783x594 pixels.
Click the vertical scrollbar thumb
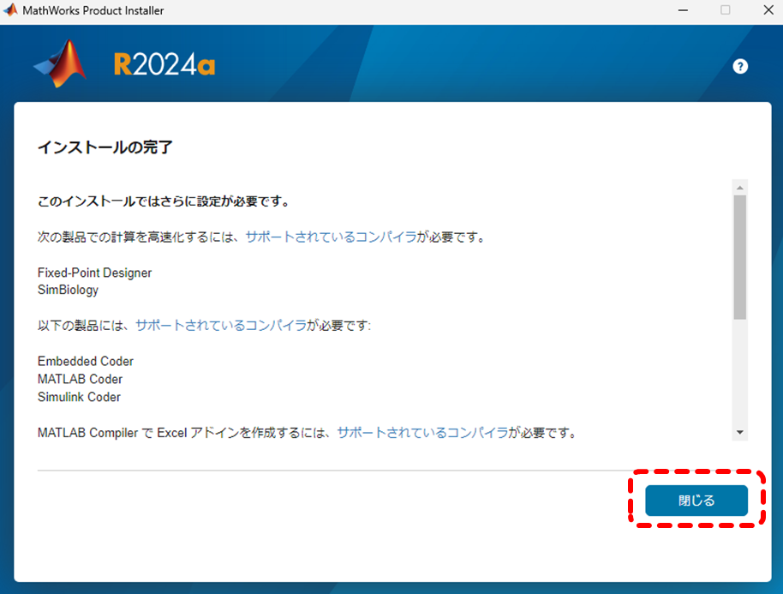click(x=739, y=257)
